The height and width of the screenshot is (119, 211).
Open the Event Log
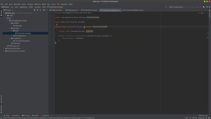click(203, 115)
